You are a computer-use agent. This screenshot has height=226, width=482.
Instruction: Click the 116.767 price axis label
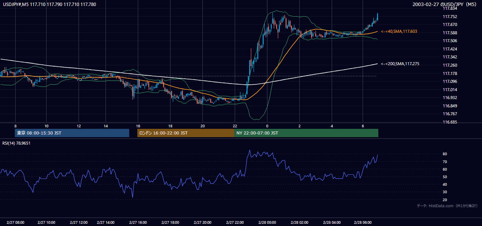(450, 114)
